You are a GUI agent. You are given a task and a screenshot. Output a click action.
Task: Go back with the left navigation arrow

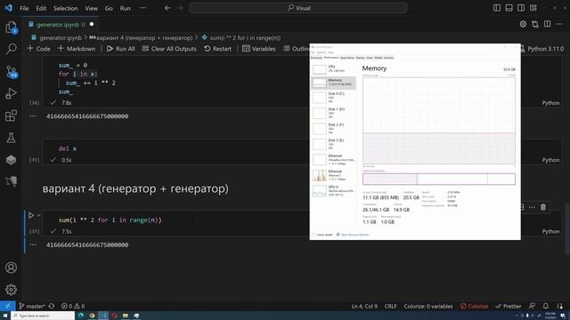[x=167, y=8]
